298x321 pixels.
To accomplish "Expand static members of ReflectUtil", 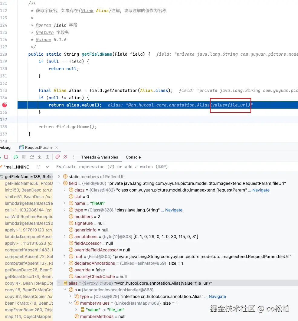I will coord(59,176).
